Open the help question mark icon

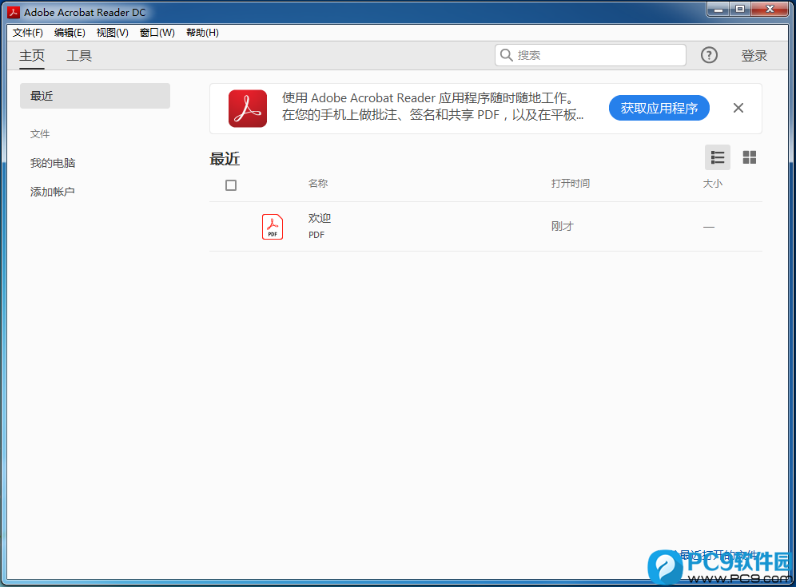709,55
